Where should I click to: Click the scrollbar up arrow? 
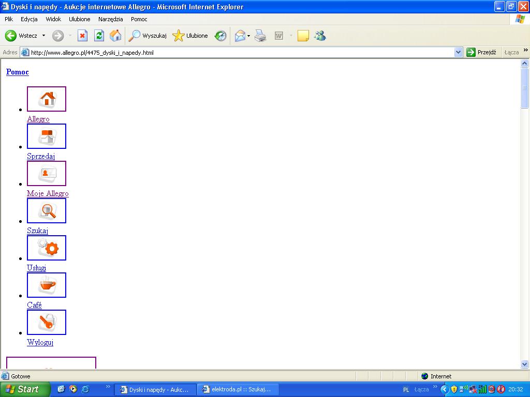pyautogui.click(x=525, y=63)
